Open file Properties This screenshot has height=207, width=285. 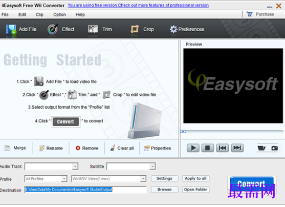point(158,148)
